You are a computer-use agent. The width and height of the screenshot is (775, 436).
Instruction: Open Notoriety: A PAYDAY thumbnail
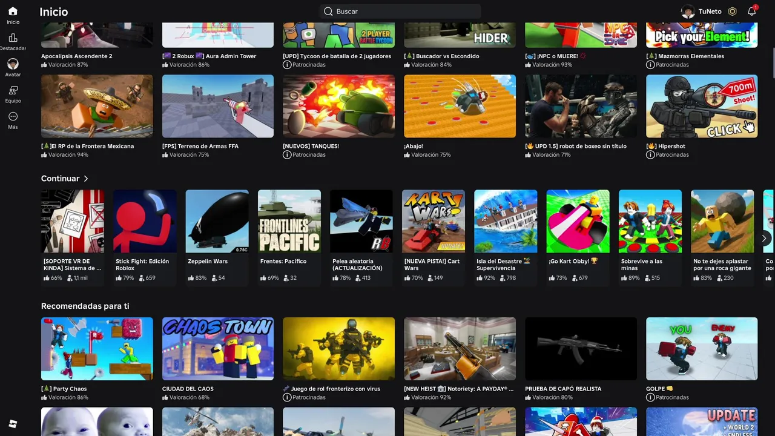[x=460, y=349]
